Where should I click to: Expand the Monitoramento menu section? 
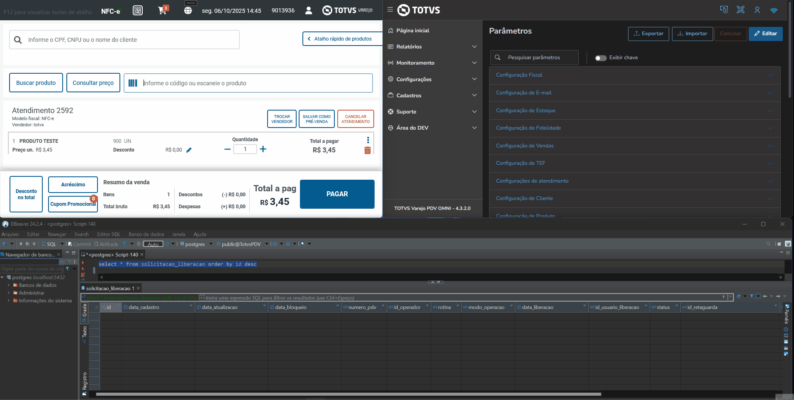tap(432, 63)
